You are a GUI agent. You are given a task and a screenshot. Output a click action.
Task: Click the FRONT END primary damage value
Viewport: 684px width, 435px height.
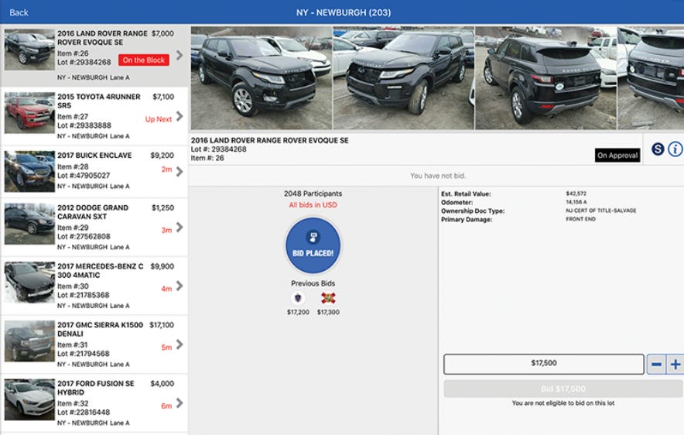(580, 219)
